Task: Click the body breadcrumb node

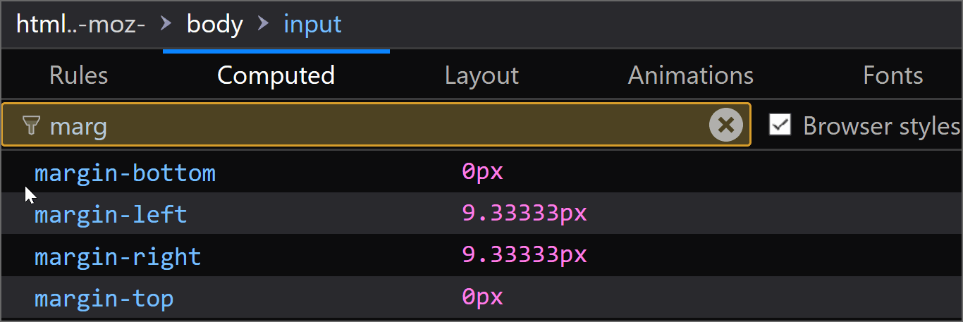Action: pyautogui.click(x=214, y=25)
